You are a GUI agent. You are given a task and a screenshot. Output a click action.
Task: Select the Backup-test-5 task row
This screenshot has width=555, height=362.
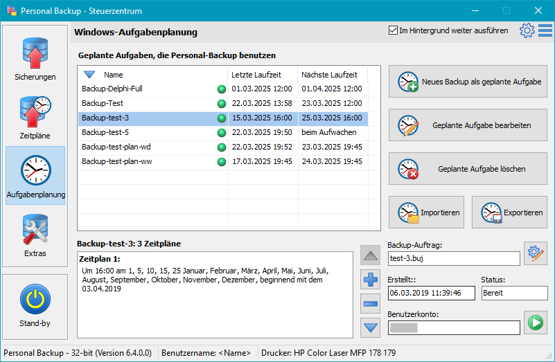click(x=223, y=132)
